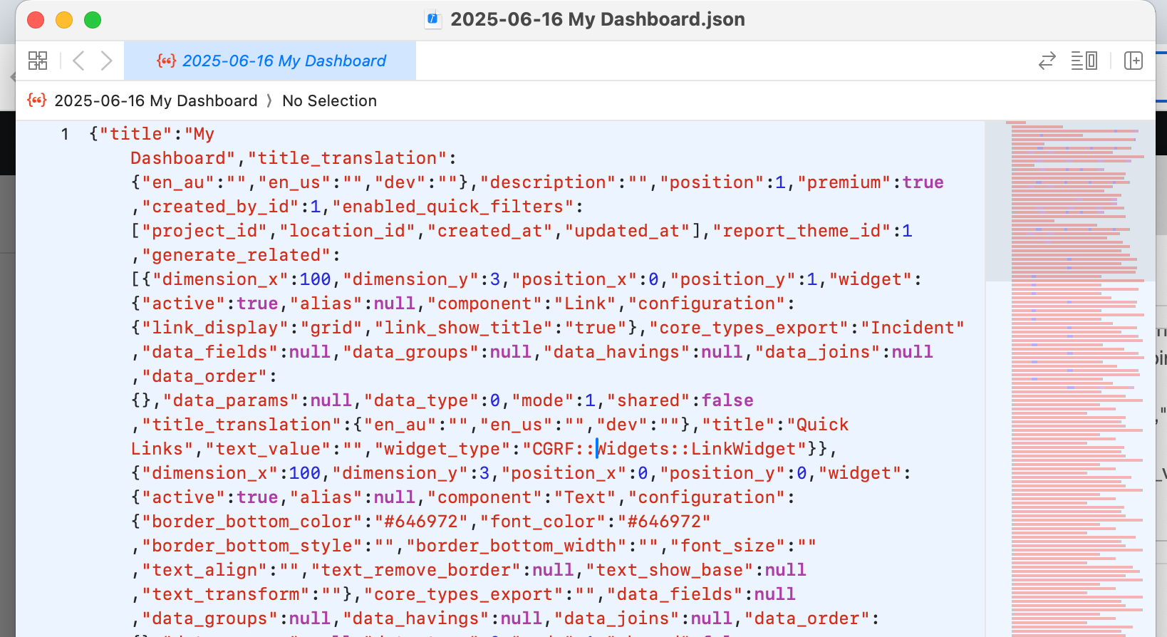
Task: Click the No Selection breadcrumb item
Action: pos(330,100)
